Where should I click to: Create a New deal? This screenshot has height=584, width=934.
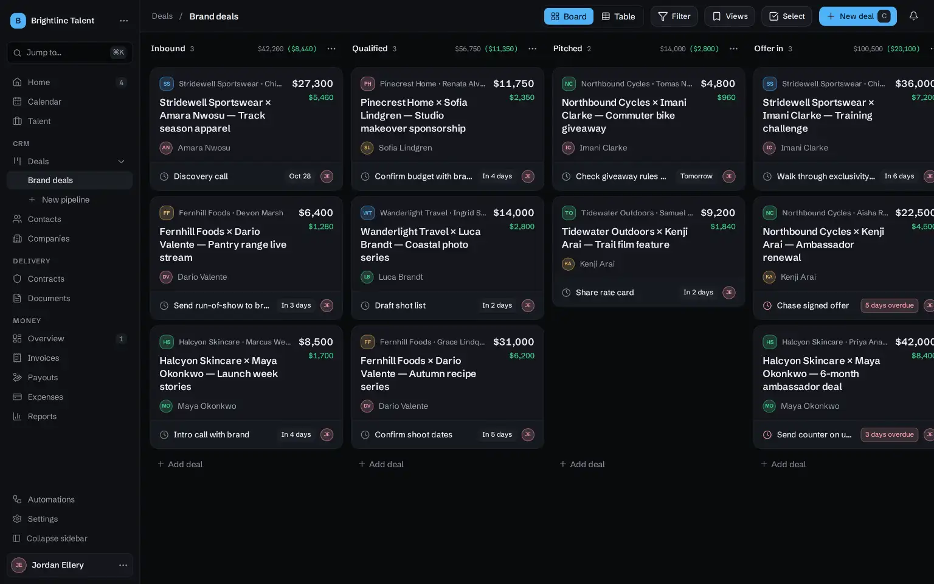(x=857, y=16)
